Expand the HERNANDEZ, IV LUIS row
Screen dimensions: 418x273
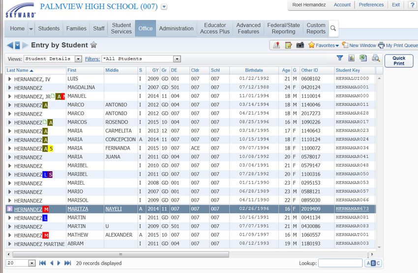[10, 79]
